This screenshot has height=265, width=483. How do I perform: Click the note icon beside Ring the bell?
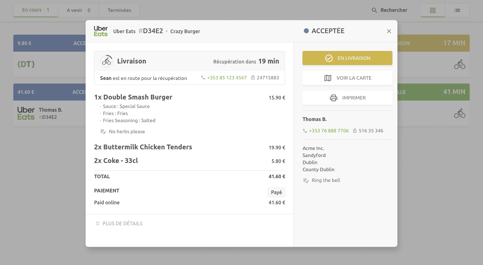(306, 180)
